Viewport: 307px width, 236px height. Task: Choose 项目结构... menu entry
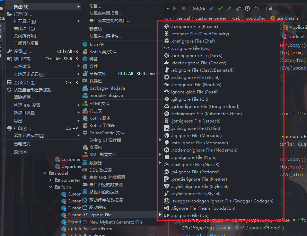coord(43,59)
